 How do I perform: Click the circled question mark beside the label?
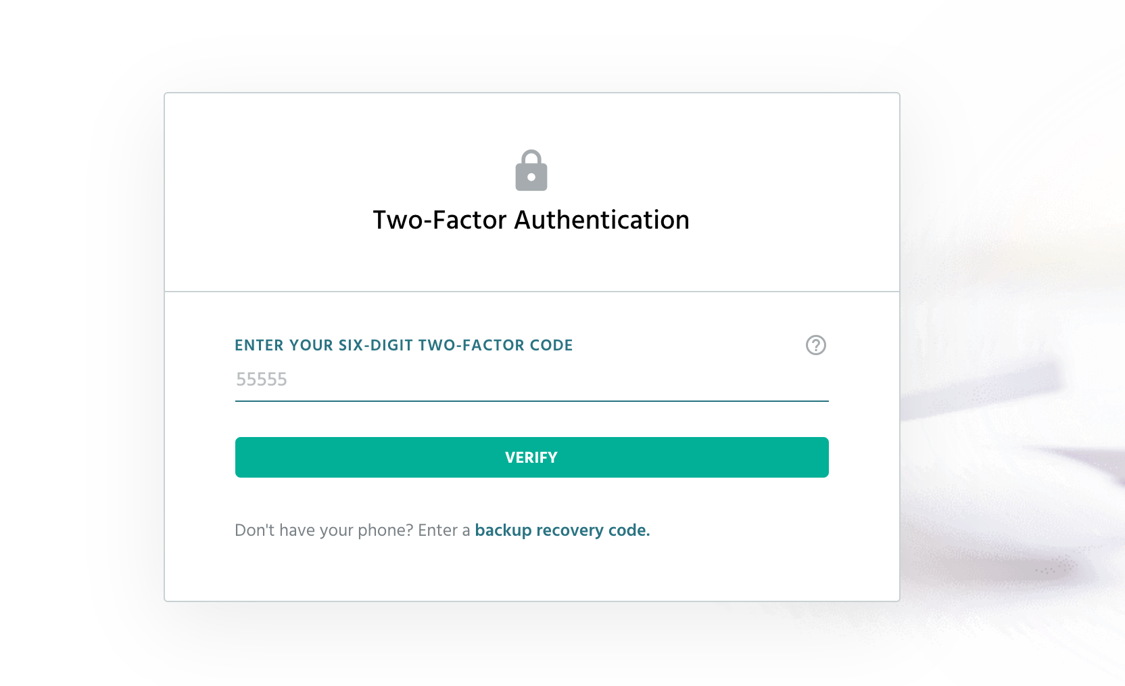[816, 345]
